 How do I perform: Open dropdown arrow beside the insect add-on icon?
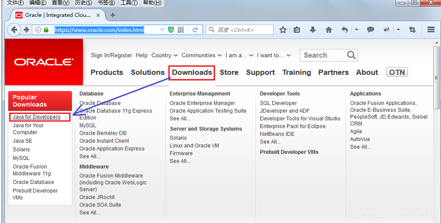[x=398, y=29]
